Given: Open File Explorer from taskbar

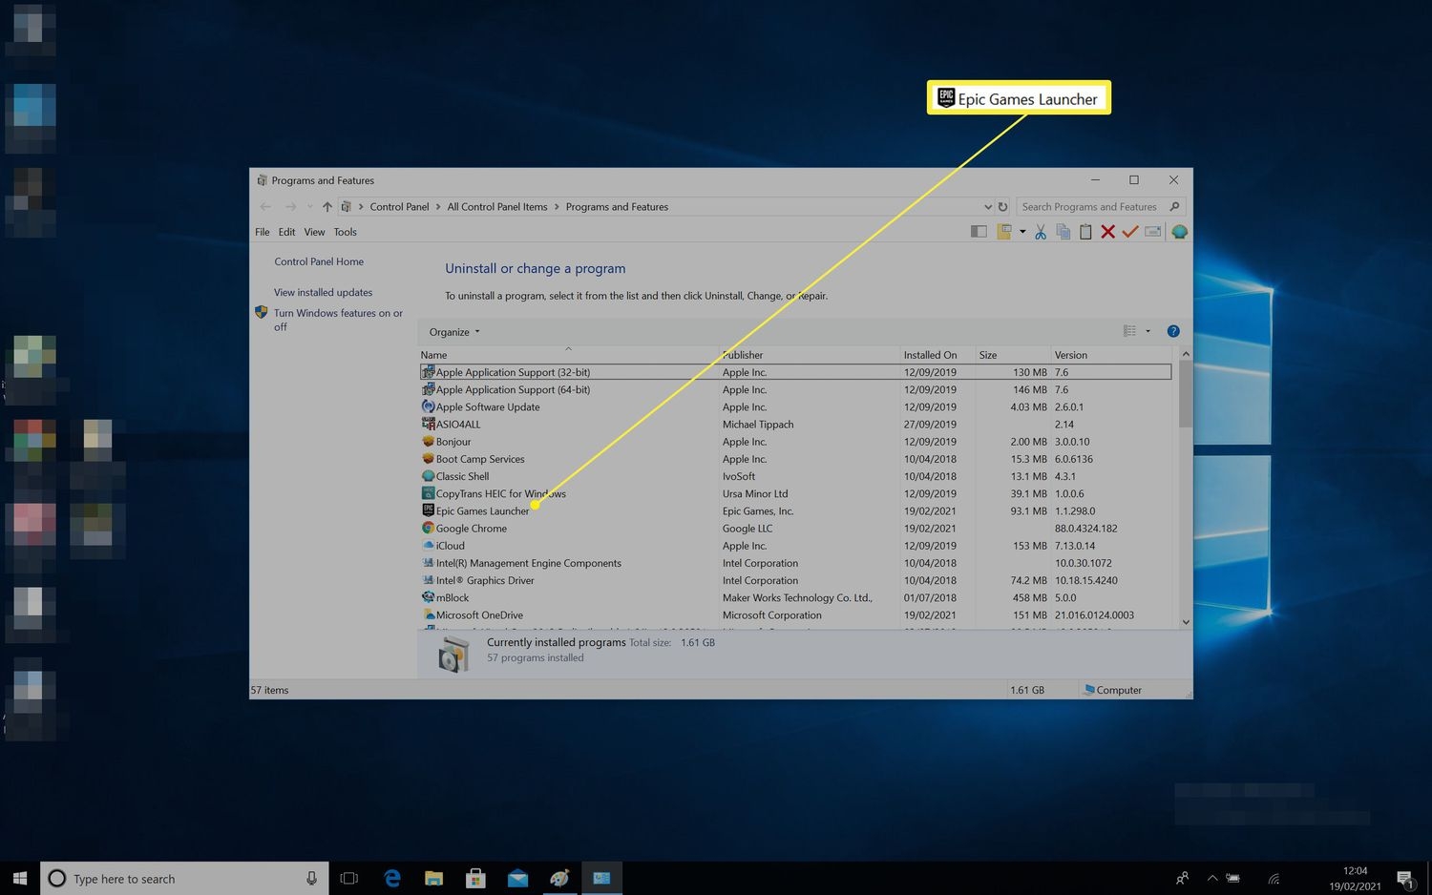Looking at the screenshot, I should tap(433, 879).
